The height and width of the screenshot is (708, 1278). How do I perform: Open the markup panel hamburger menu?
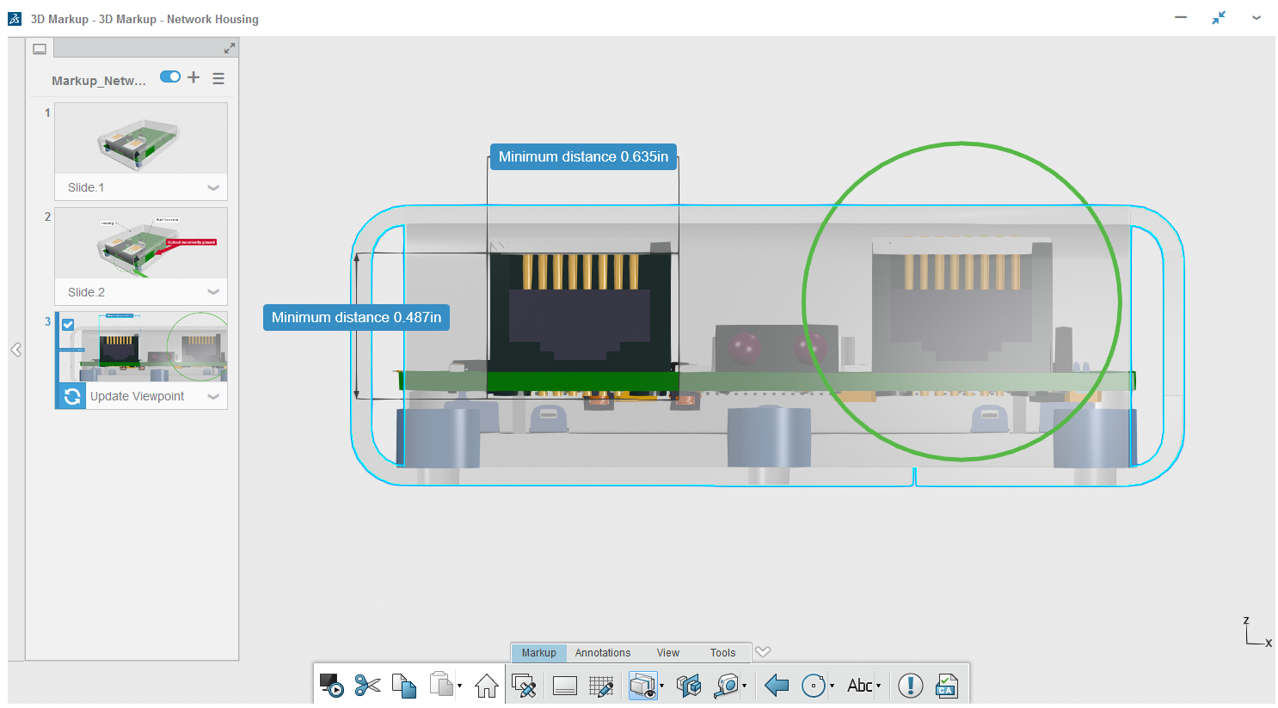pyautogui.click(x=218, y=78)
